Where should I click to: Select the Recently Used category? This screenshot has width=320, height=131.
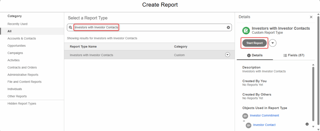tap(17, 24)
